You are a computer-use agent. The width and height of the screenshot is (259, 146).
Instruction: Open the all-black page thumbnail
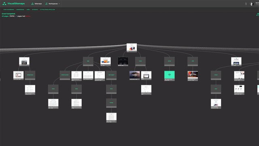point(123,62)
